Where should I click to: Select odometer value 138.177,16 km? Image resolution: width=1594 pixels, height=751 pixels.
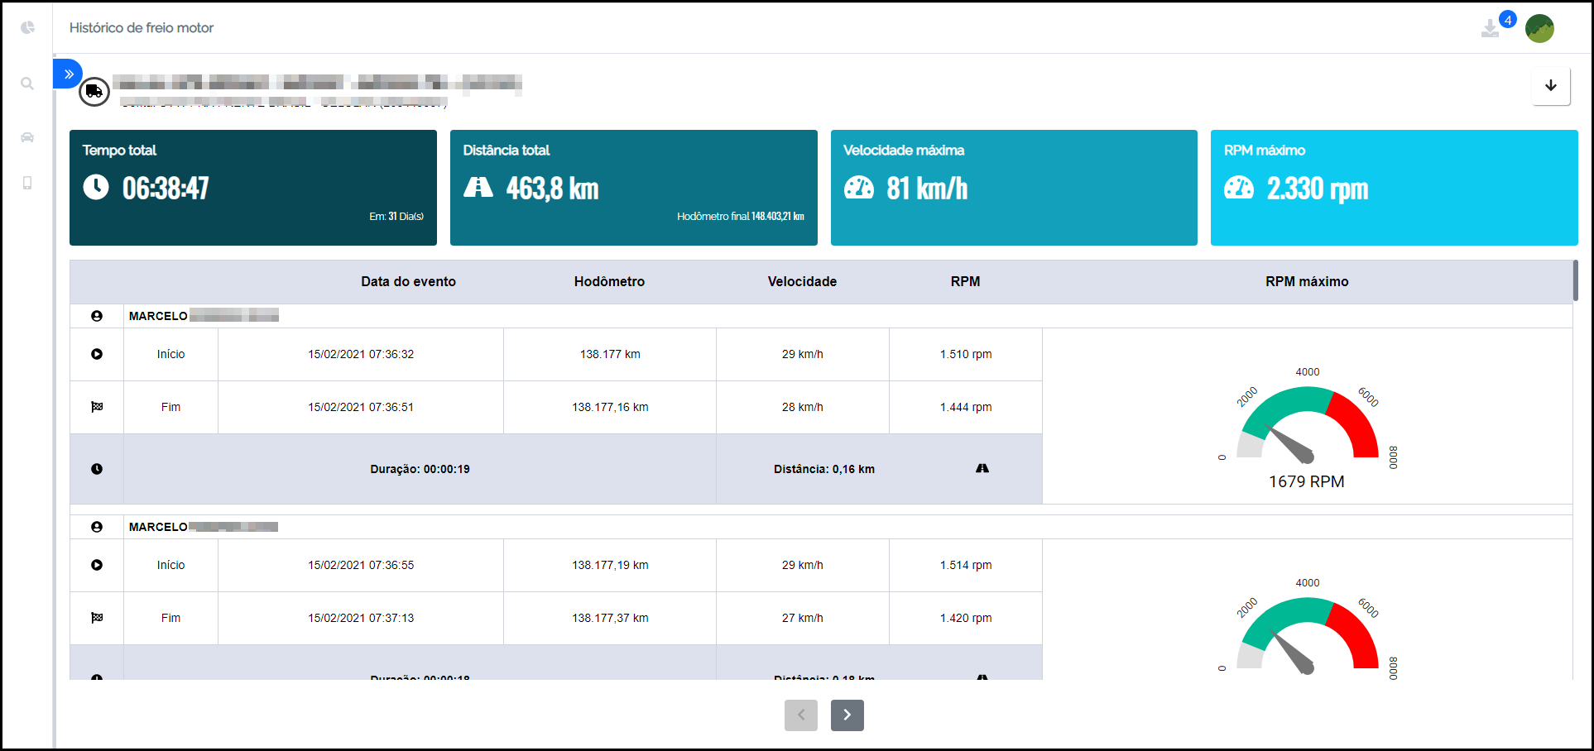pos(610,407)
